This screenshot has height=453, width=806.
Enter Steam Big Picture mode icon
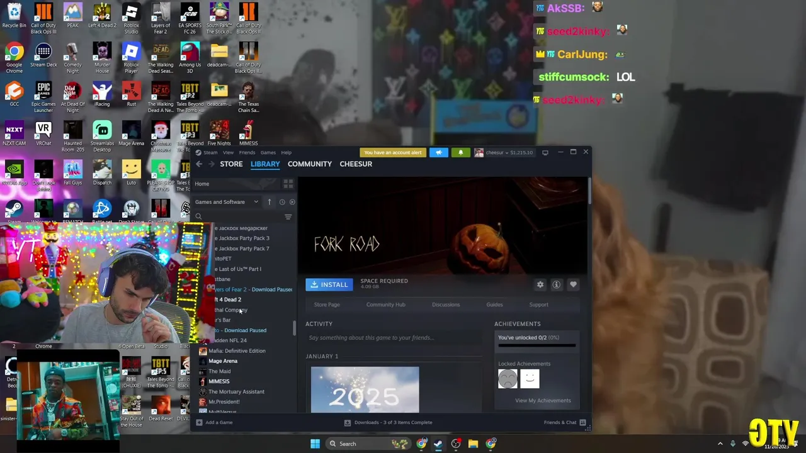(x=545, y=152)
